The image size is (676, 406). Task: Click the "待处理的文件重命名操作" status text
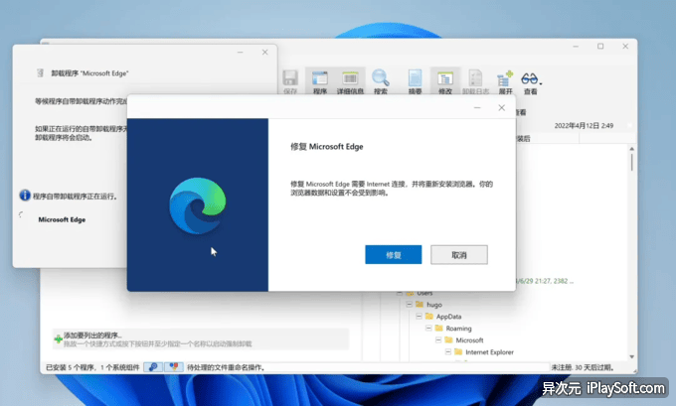point(226,367)
